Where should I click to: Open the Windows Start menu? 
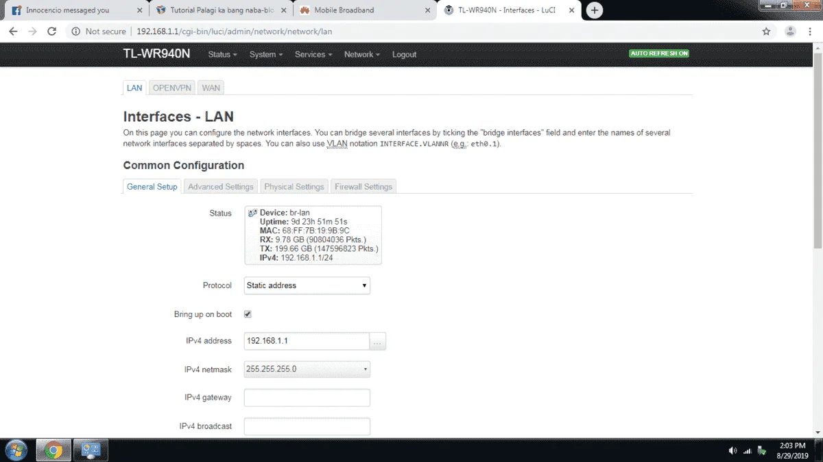point(16,450)
